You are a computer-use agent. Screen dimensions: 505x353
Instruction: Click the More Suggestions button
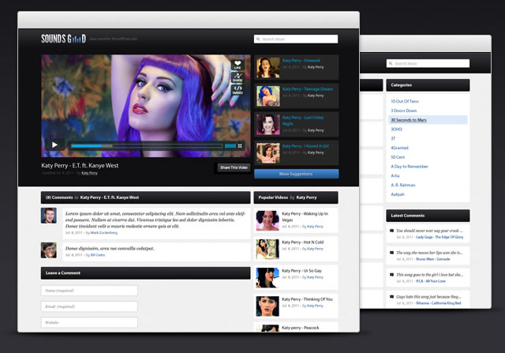click(297, 174)
